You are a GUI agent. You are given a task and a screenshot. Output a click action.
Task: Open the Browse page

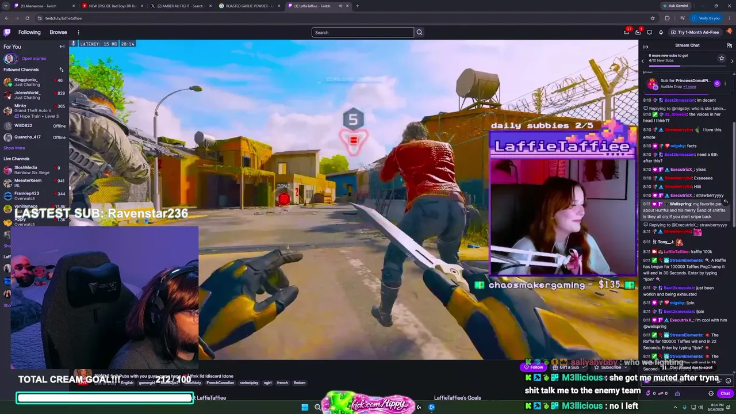pos(58,32)
